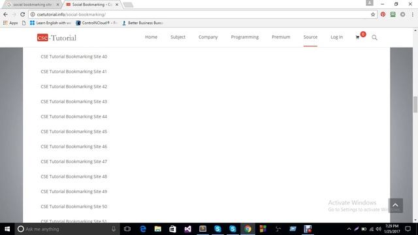Screen dimensions: 418x235
Task: Click Cortana microphone icon
Action: 114,229
